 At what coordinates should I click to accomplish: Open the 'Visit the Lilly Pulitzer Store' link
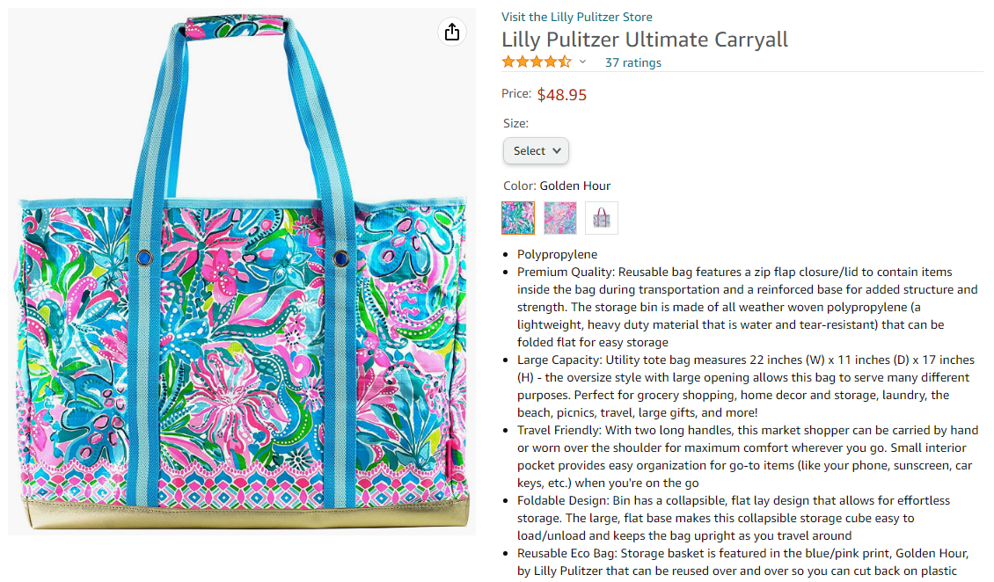[x=576, y=17]
